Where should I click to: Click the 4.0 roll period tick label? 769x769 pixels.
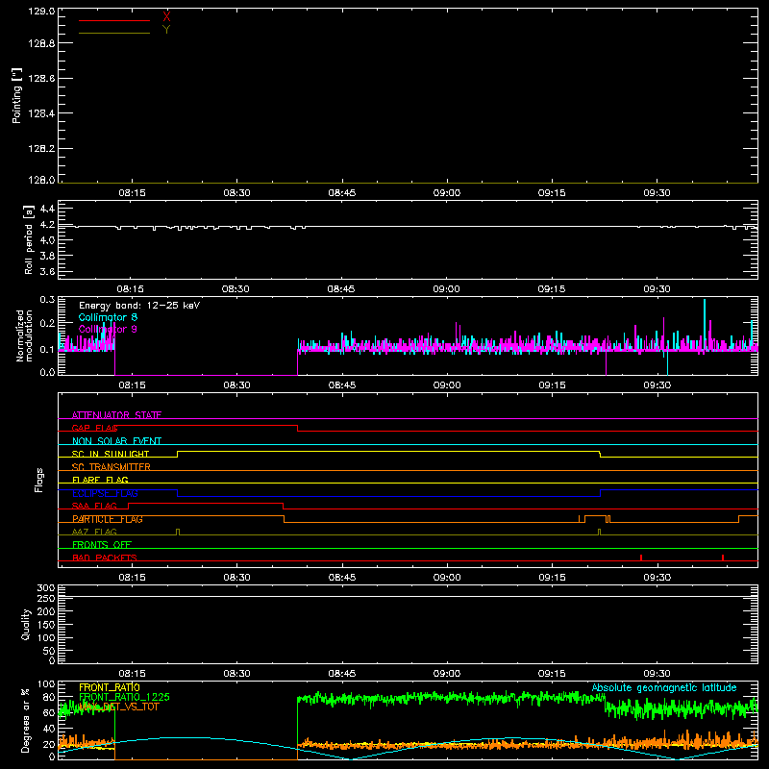[47, 240]
